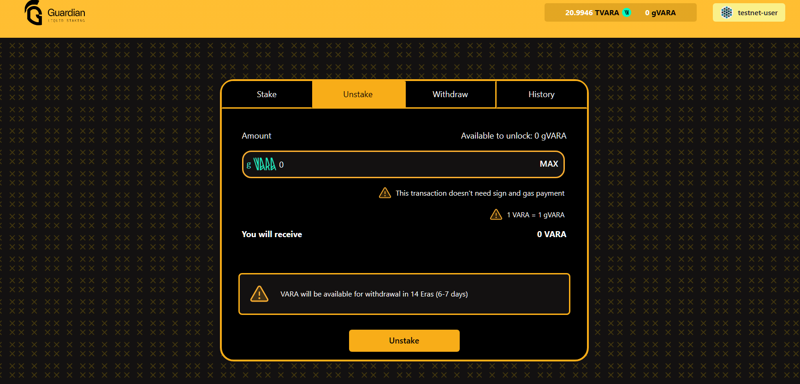Select the Unstake tab
This screenshot has height=384, width=800.
click(x=358, y=94)
